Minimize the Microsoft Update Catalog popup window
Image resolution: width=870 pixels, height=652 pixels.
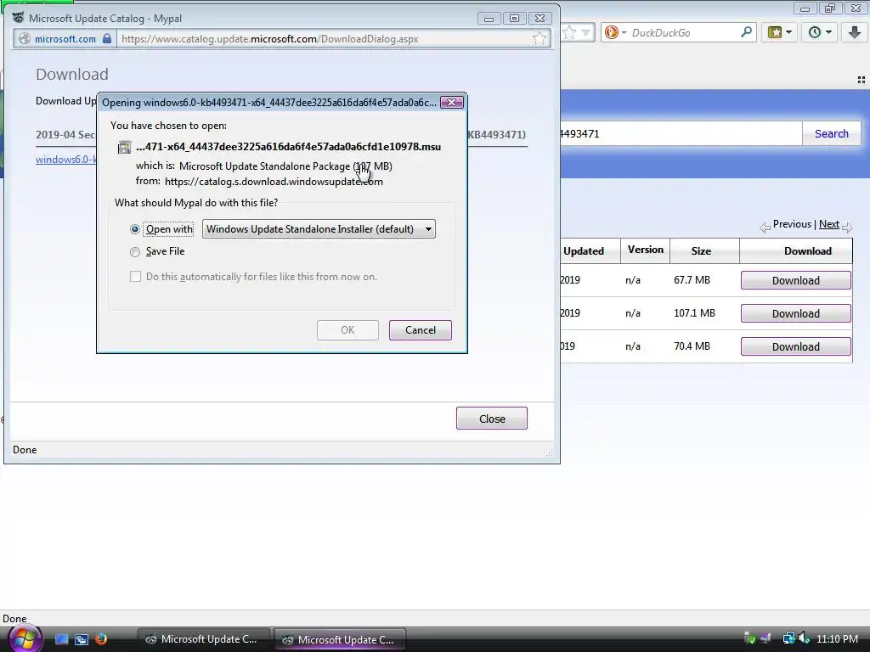[x=489, y=19]
